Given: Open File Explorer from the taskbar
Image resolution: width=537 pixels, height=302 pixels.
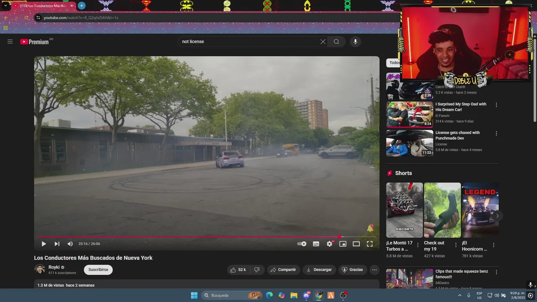Looking at the screenshot, I should (294, 295).
